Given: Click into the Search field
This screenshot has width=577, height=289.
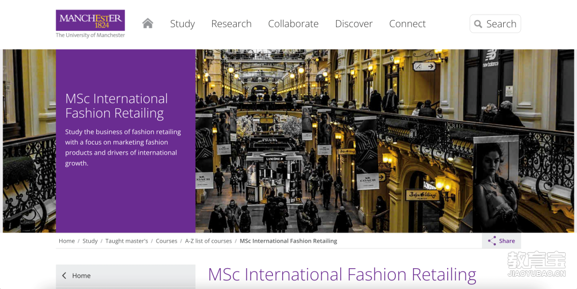Looking at the screenshot, I should coord(495,24).
